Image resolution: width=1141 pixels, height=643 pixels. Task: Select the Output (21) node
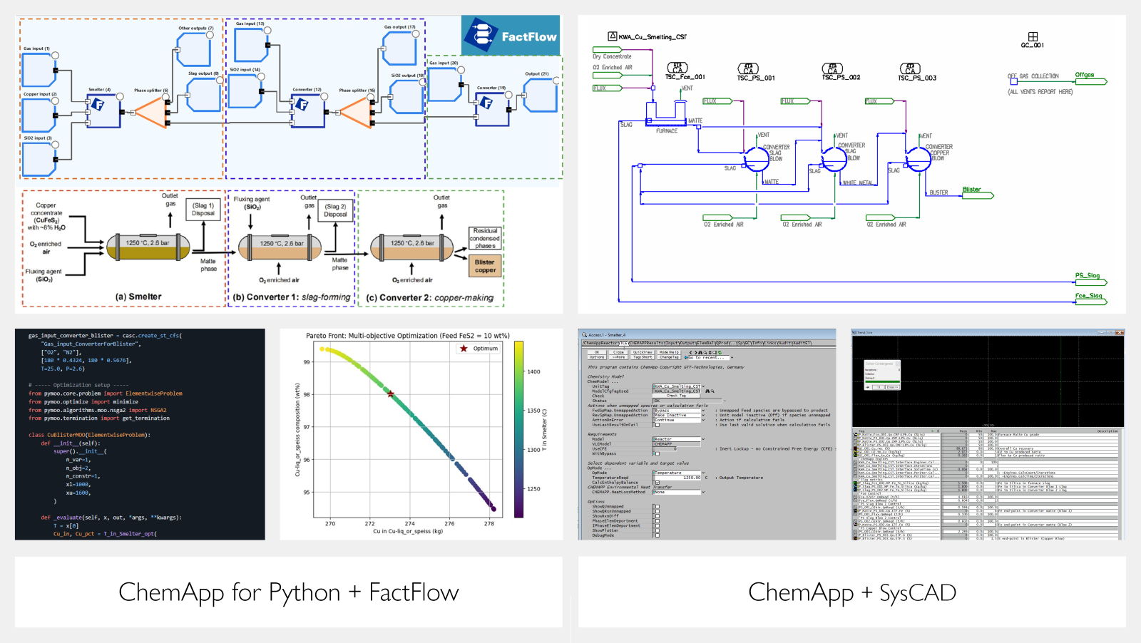pos(540,94)
